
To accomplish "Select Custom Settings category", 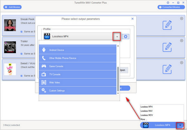I will (x=78, y=90).
